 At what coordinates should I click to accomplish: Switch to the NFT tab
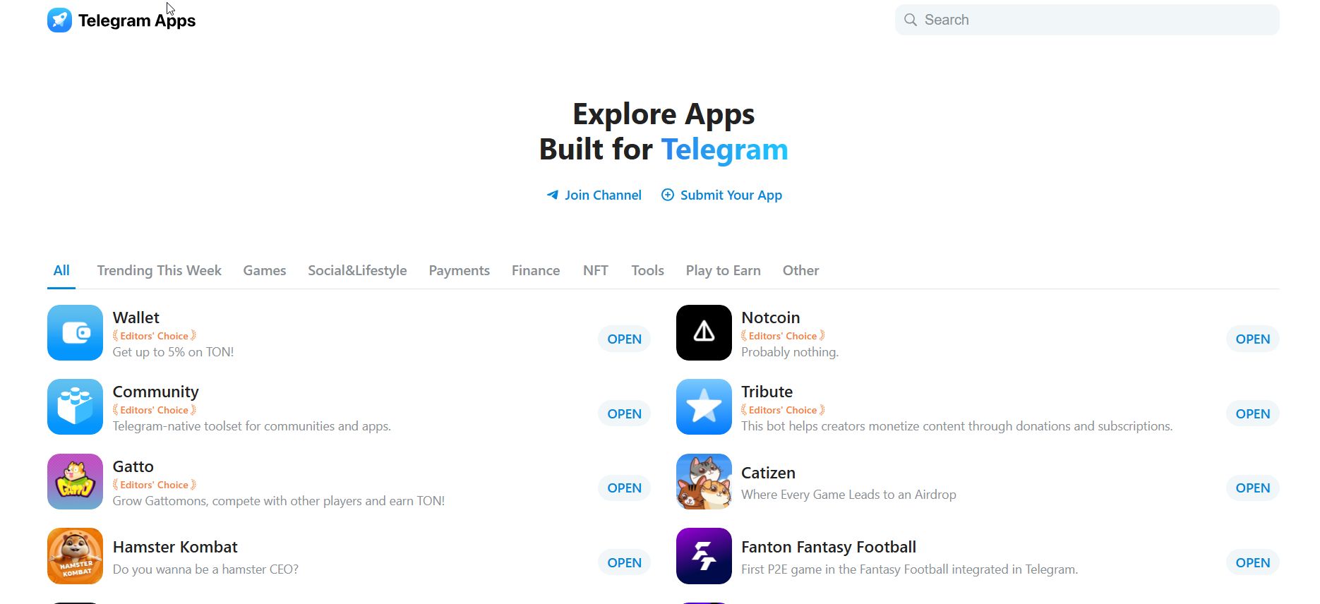(595, 270)
